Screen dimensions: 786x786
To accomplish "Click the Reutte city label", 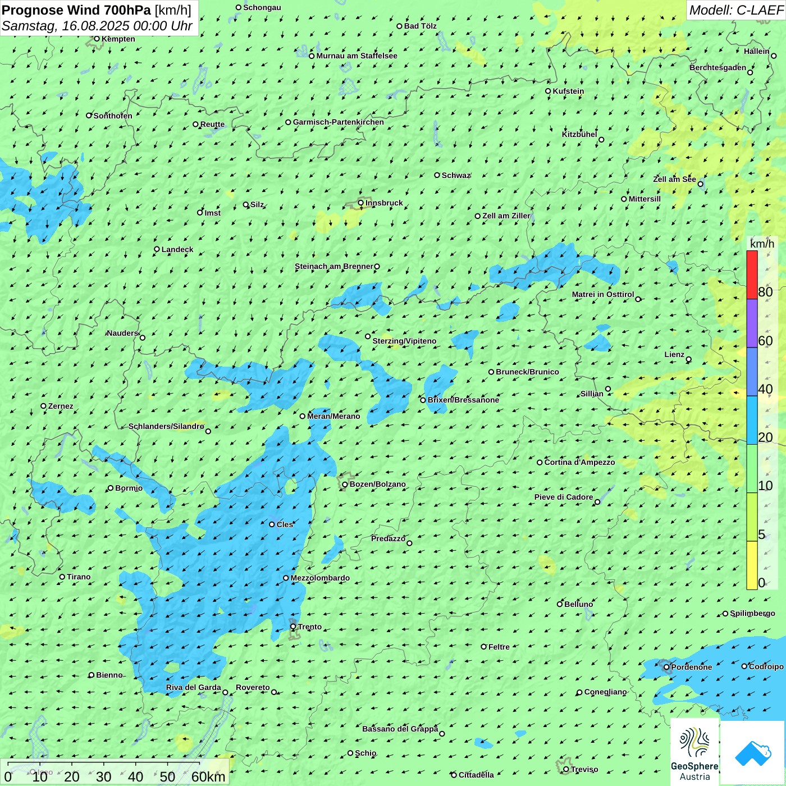I will 212,124.
